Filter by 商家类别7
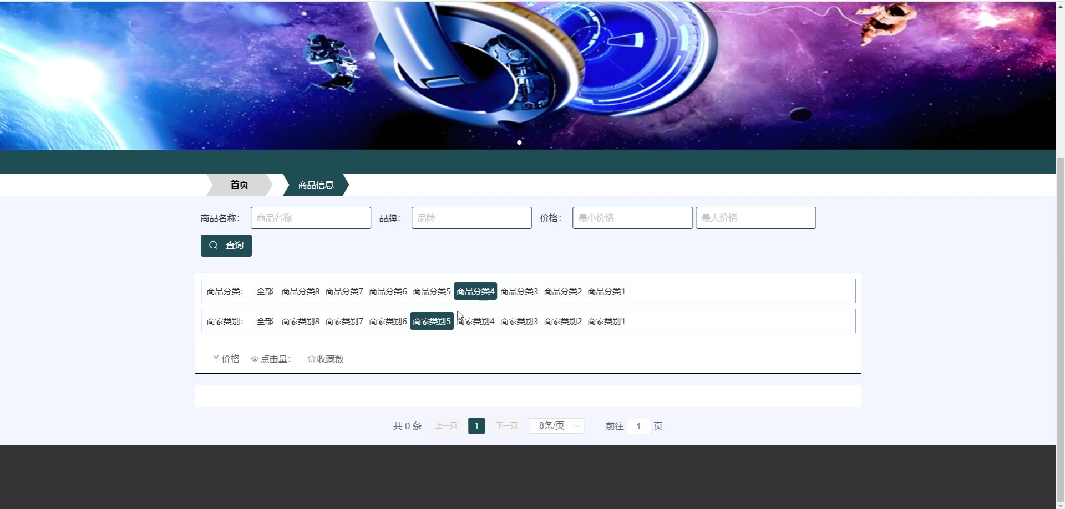This screenshot has height=509, width=1065. pyautogui.click(x=344, y=321)
